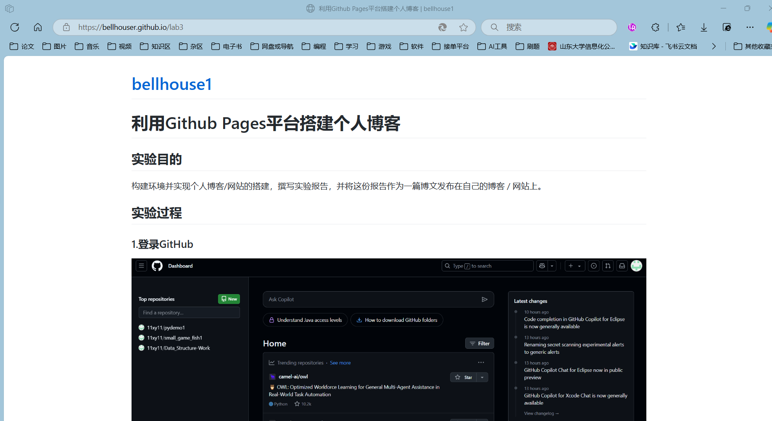Open browser settings three-dot menu
772x421 pixels.
click(x=750, y=27)
